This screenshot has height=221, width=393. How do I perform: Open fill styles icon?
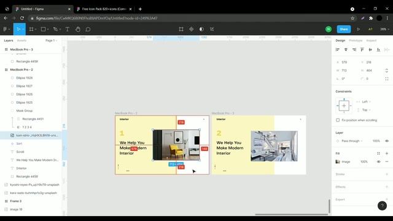point(378,153)
